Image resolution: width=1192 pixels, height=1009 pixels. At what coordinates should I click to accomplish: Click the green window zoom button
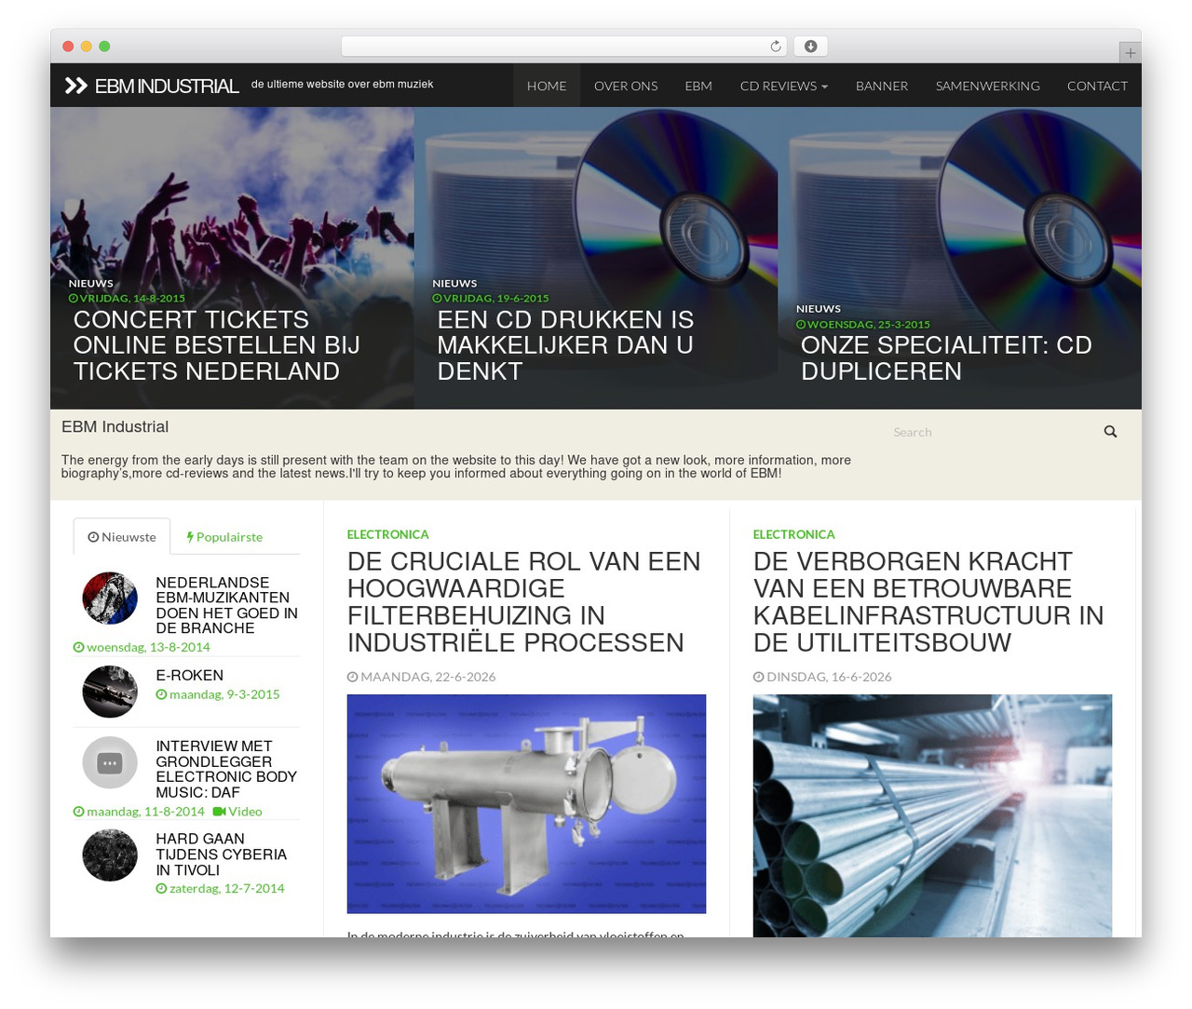tap(104, 47)
